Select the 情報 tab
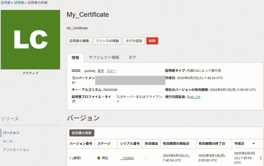Image resolution: width=264 pixels, height=166 pixels. coord(75,58)
